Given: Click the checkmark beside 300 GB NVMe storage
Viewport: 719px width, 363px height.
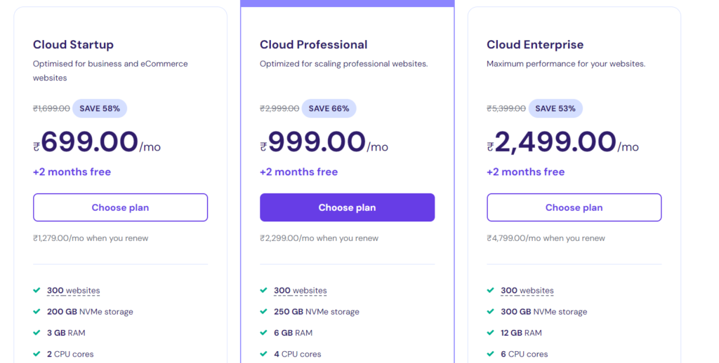Looking at the screenshot, I should point(491,311).
